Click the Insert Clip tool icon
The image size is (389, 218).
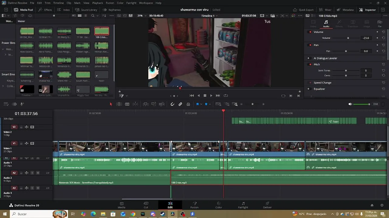point(146,104)
